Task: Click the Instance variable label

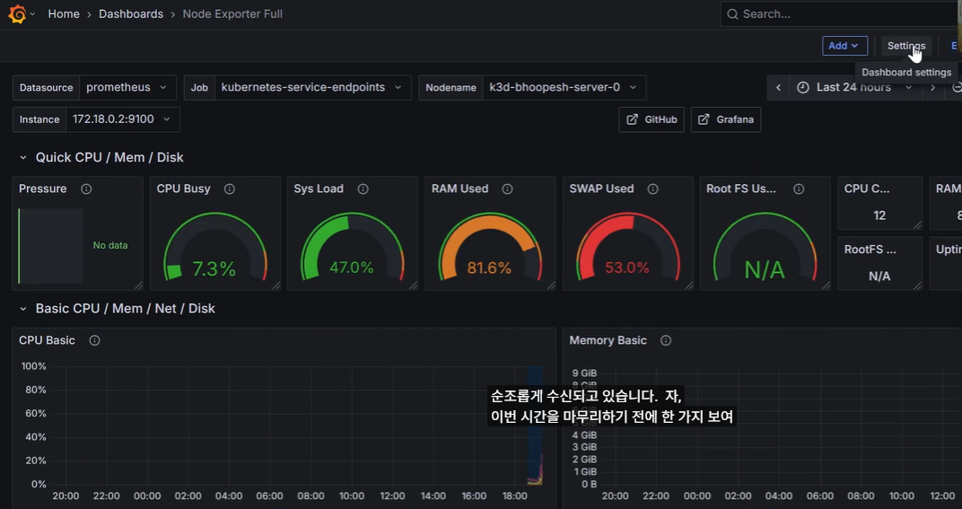Action: click(x=39, y=119)
